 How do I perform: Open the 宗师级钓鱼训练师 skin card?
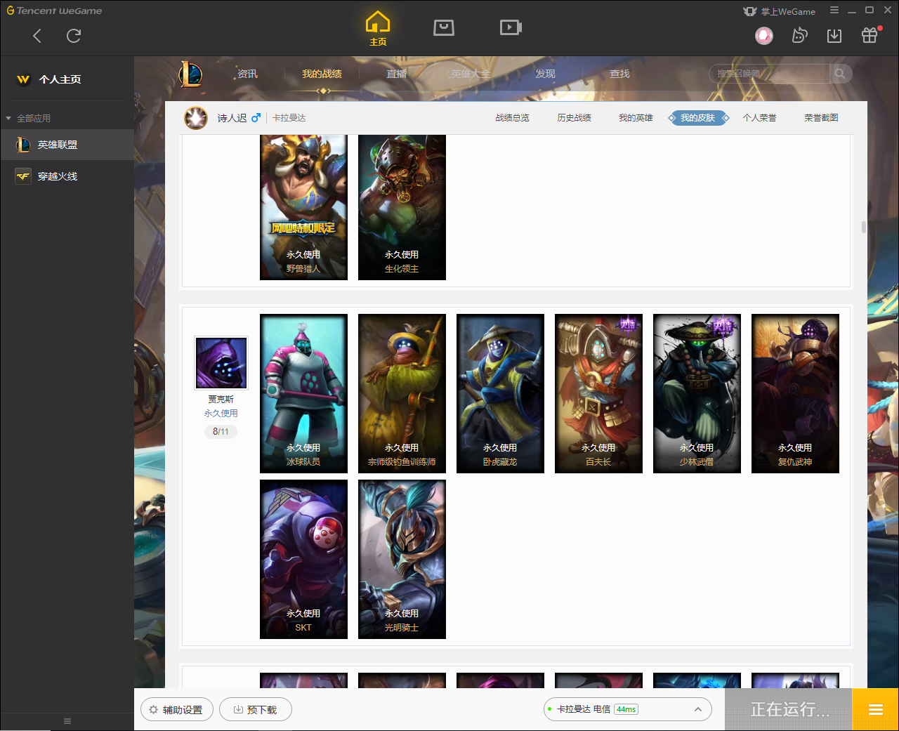pyautogui.click(x=402, y=393)
